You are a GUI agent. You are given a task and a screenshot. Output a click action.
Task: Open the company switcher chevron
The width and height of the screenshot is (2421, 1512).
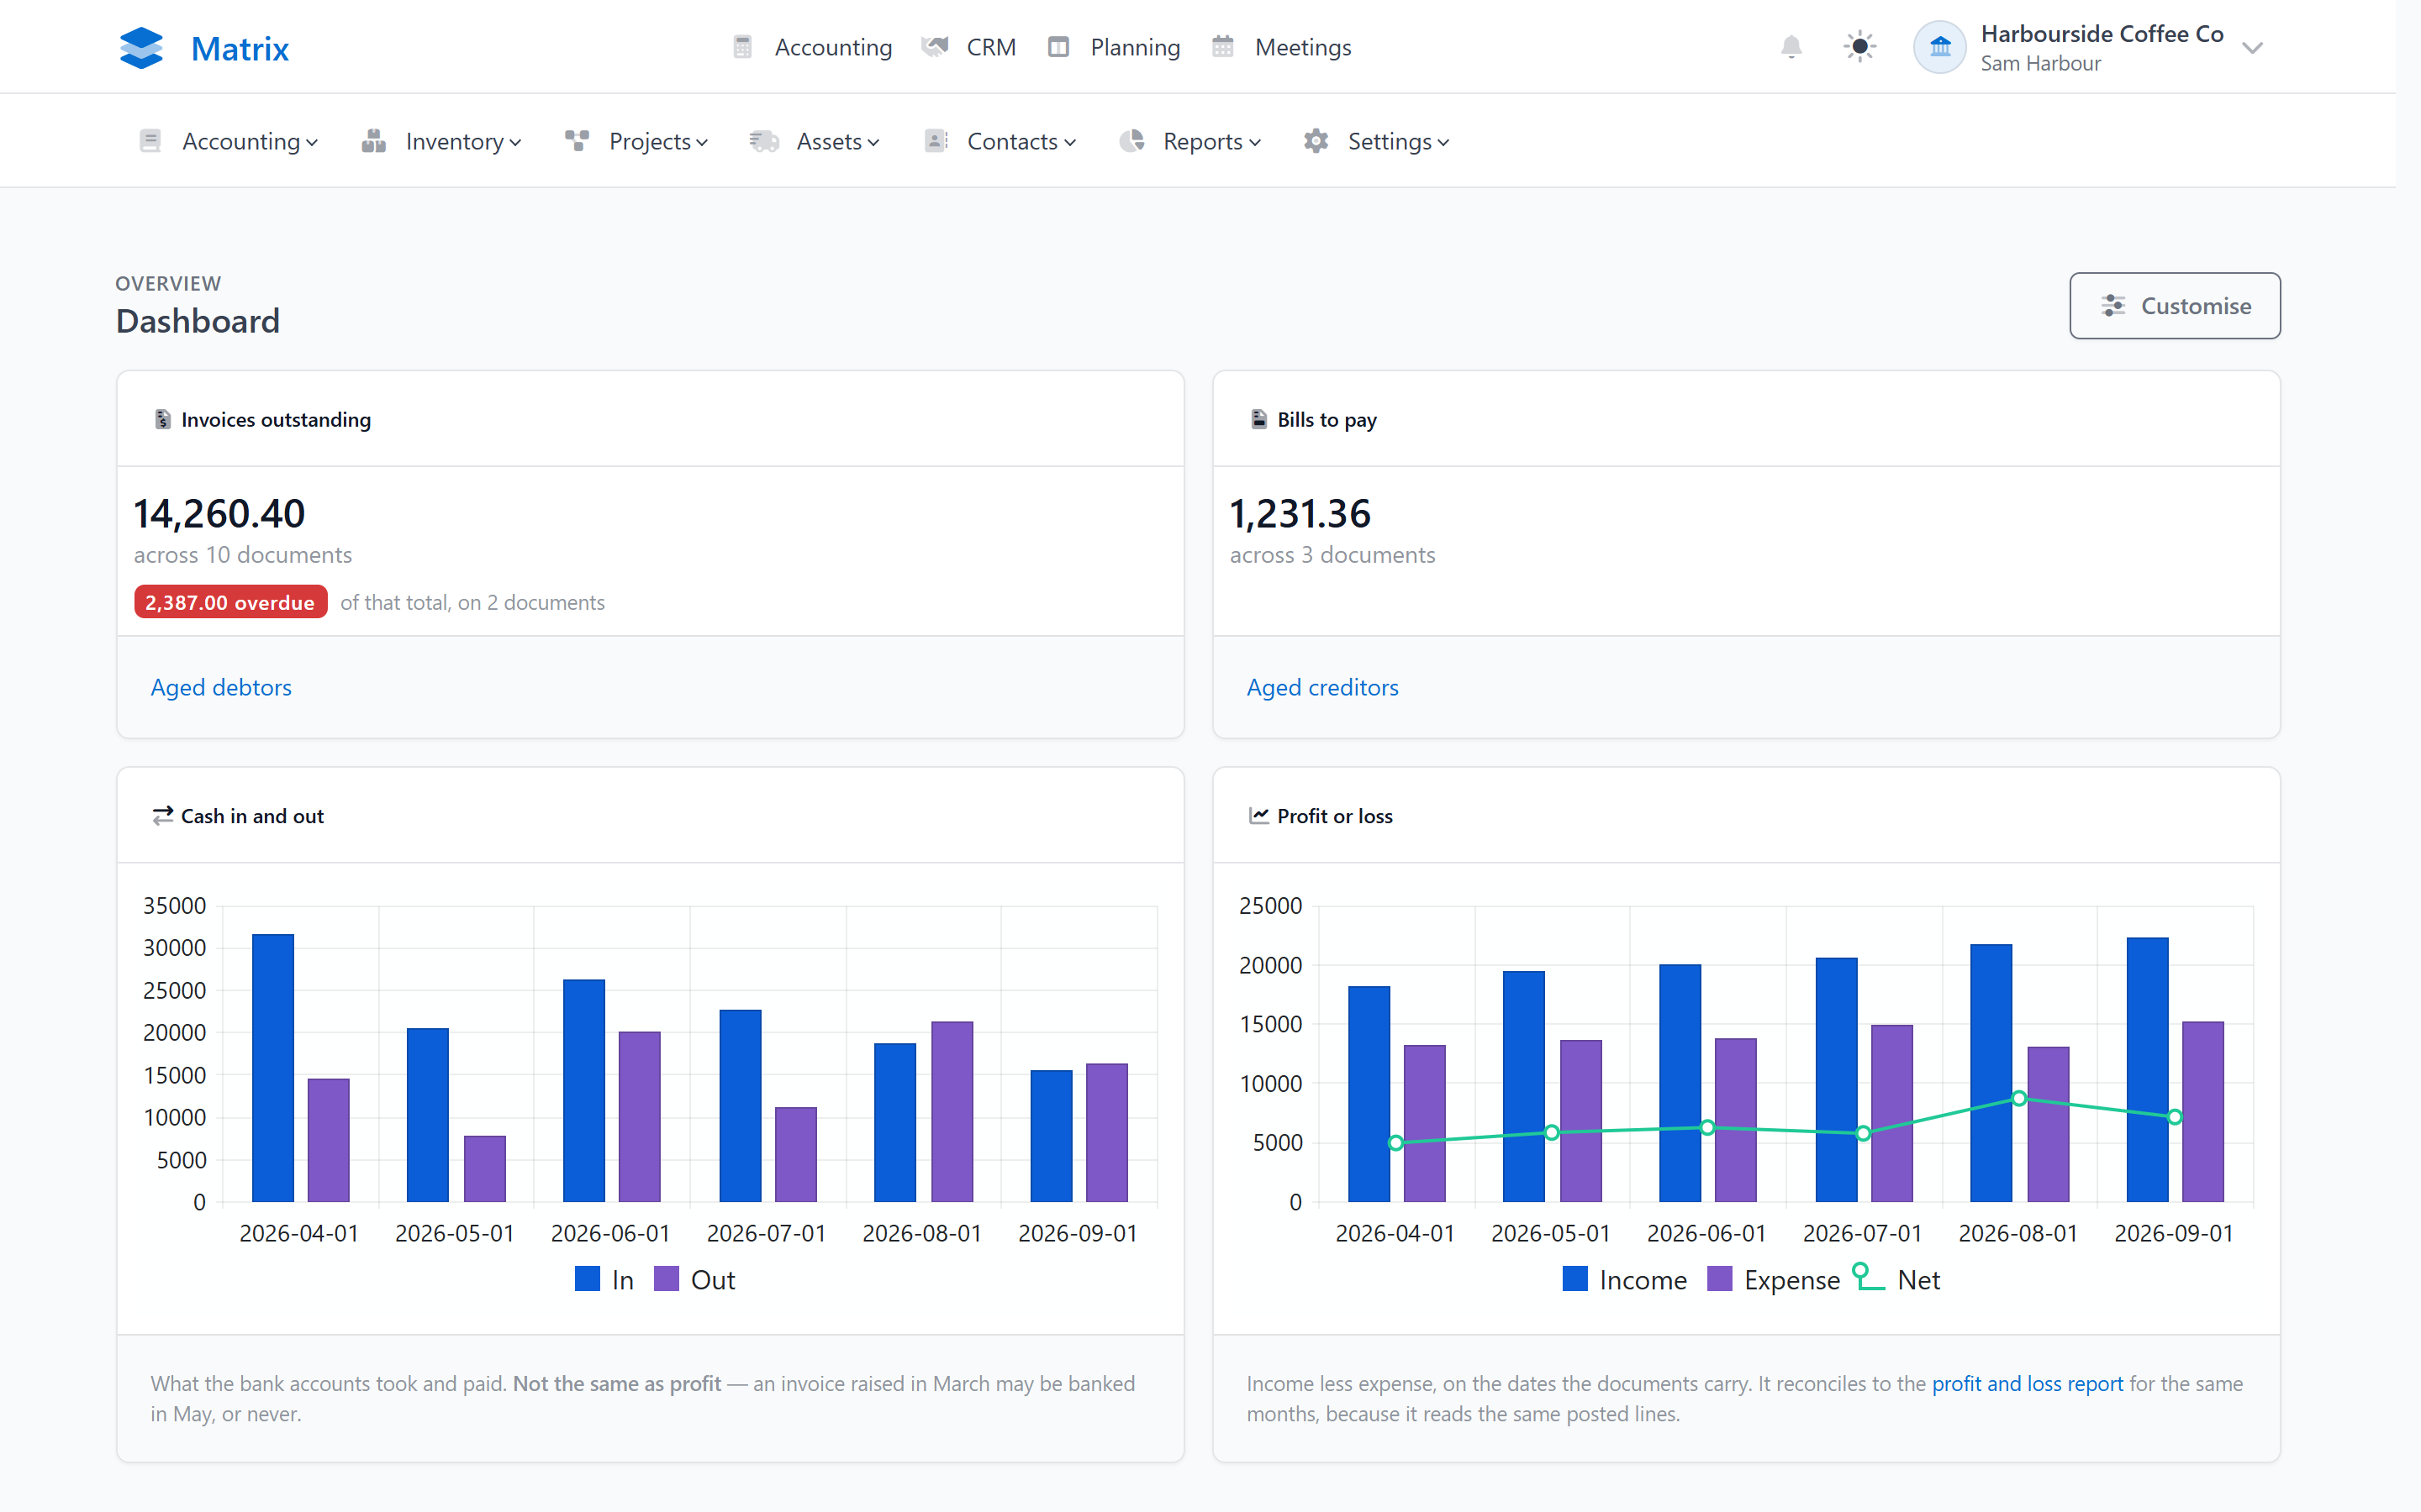(x=2252, y=48)
